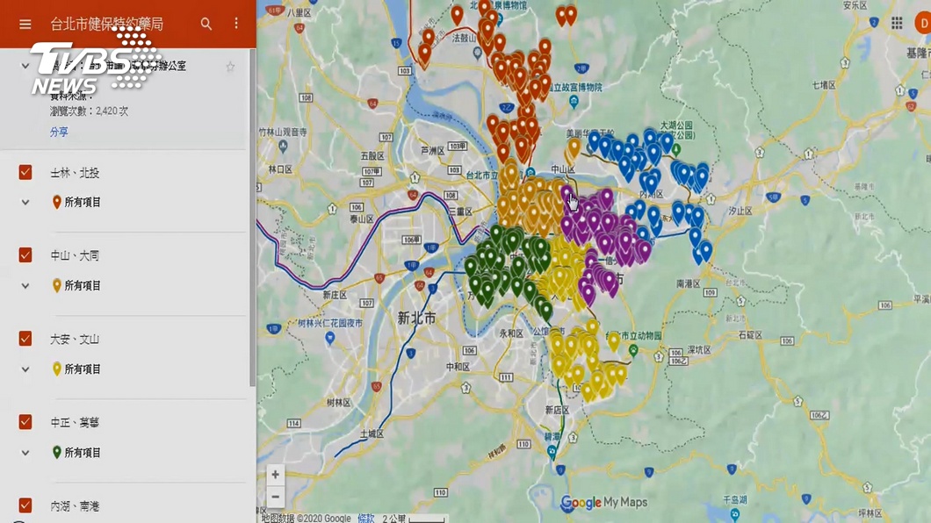The height and width of the screenshot is (523, 931).
Task: Click the 大湖公園 park marker
Action: pos(677,149)
